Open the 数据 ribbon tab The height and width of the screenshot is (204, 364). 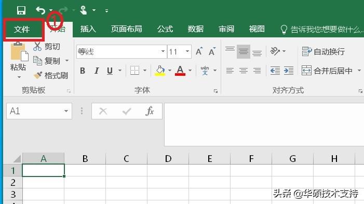195,29
